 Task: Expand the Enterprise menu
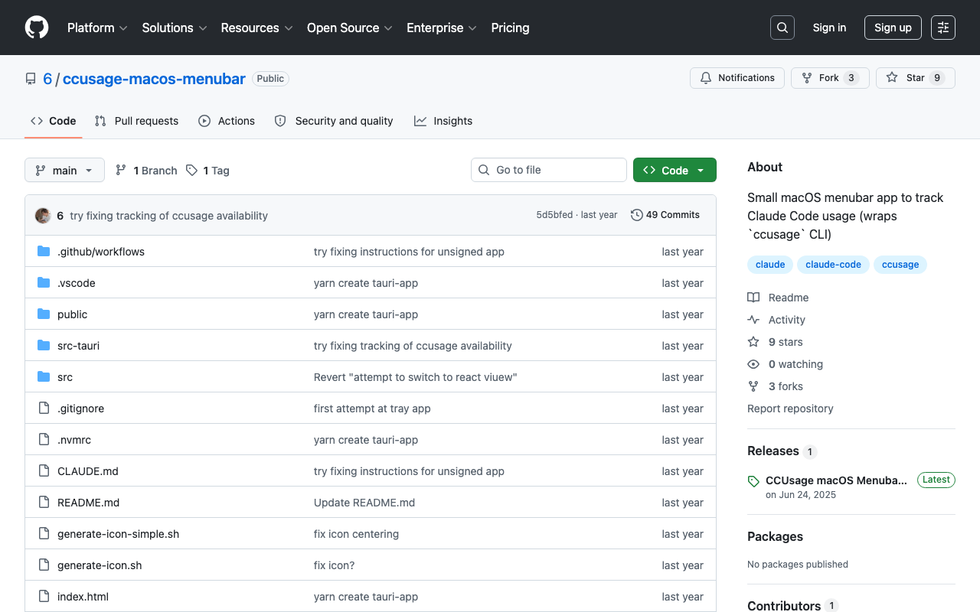pyautogui.click(x=442, y=28)
